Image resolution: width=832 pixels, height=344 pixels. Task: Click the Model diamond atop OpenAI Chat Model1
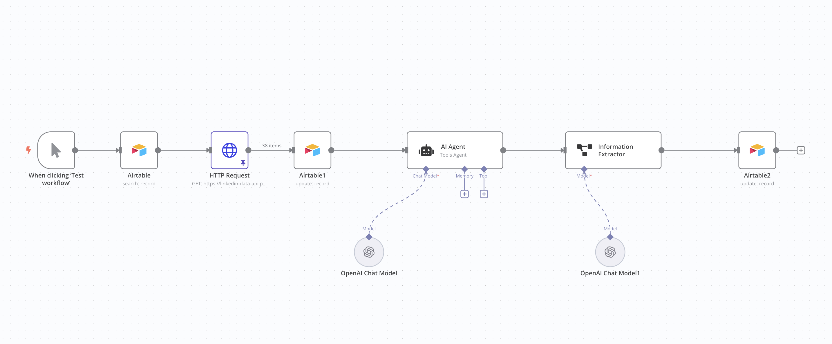(610, 237)
